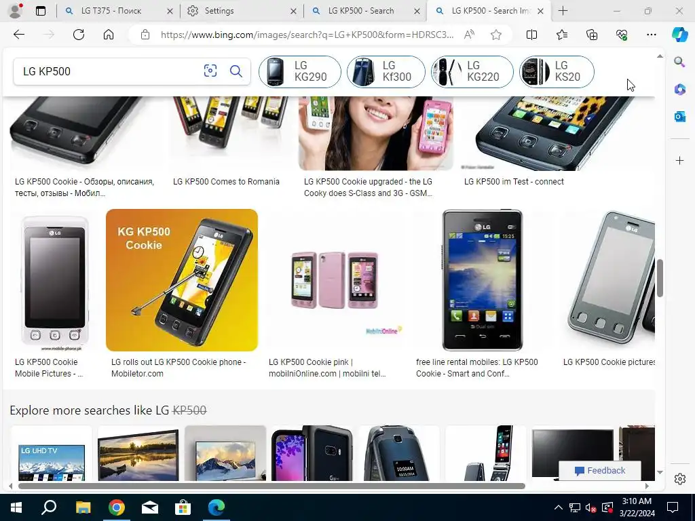Open LG KP500 Cookie upgraded article link
The width and height of the screenshot is (695, 521).
368,187
